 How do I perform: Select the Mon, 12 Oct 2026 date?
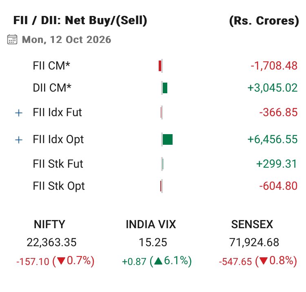(67, 40)
